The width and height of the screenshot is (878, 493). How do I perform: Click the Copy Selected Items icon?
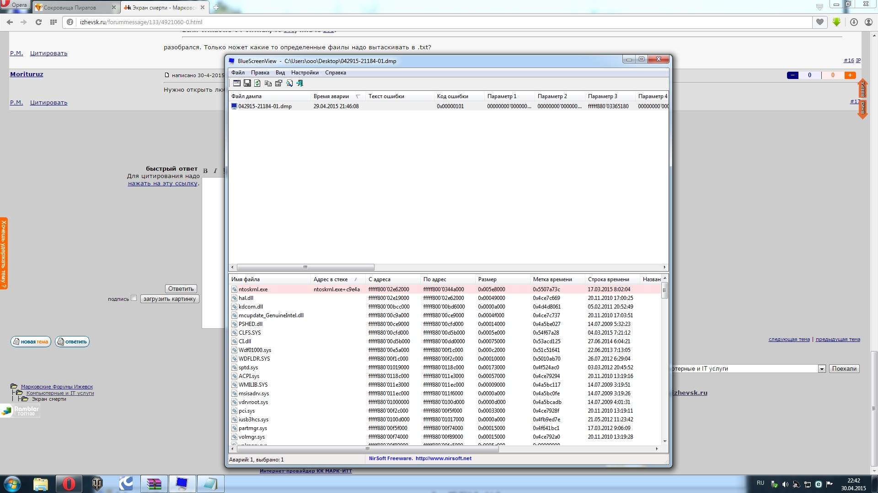point(268,83)
